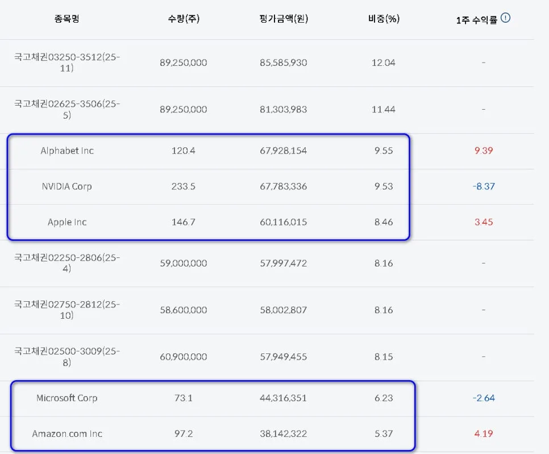Click valuation amount 81,303,983
The image size is (549, 454).
coord(284,110)
